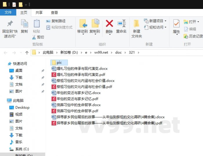Click the title bar properties checkmark icon

pyautogui.click(x=14, y=5)
